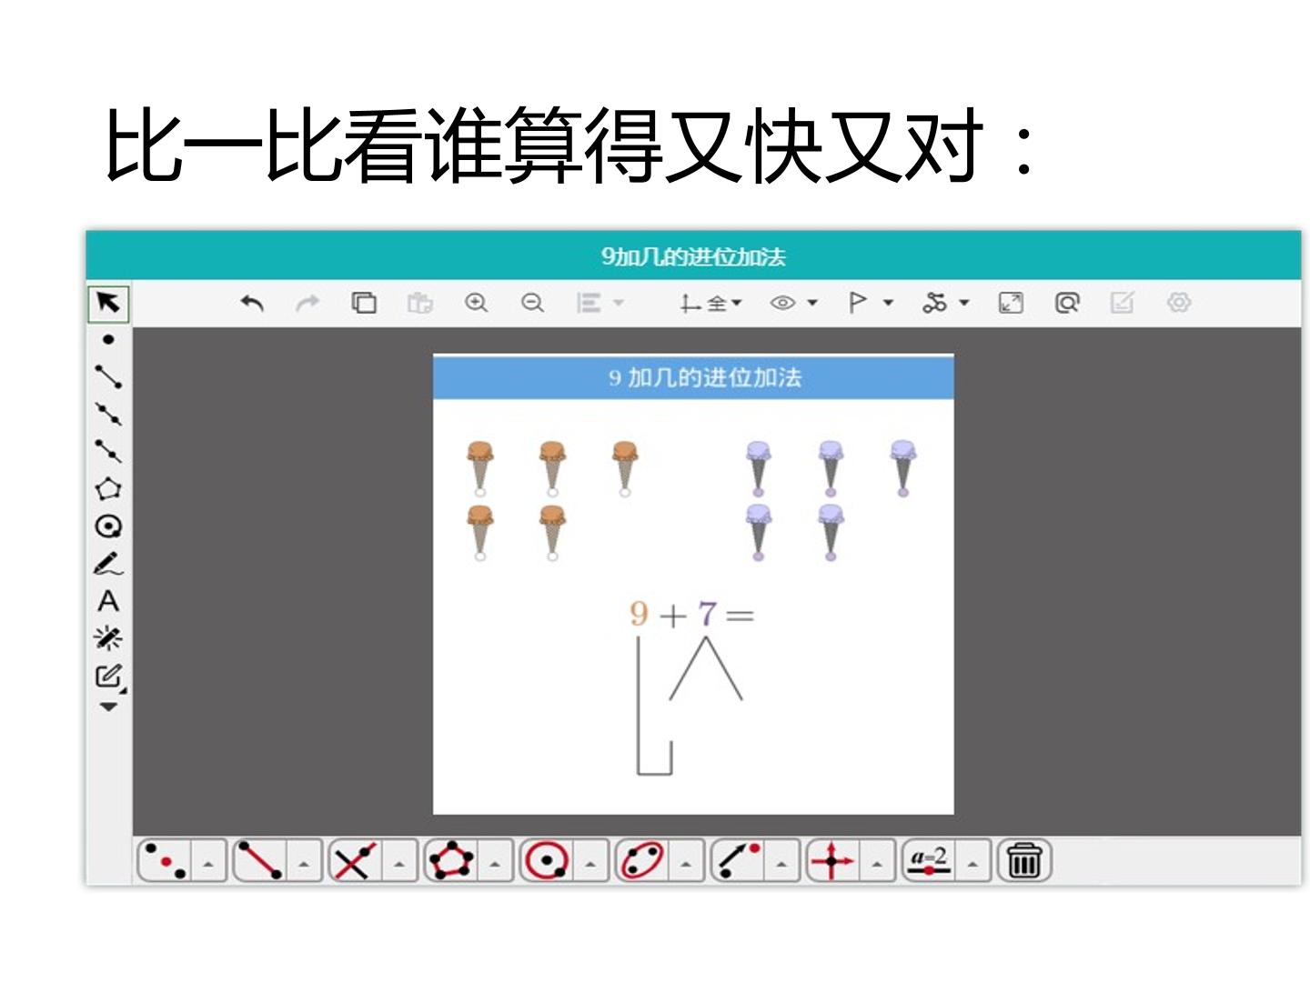Select the point tool in left sidebar

[x=108, y=339]
